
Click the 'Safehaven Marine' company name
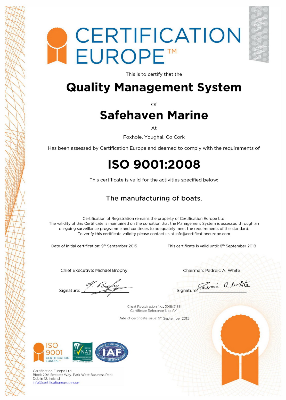point(154,115)
